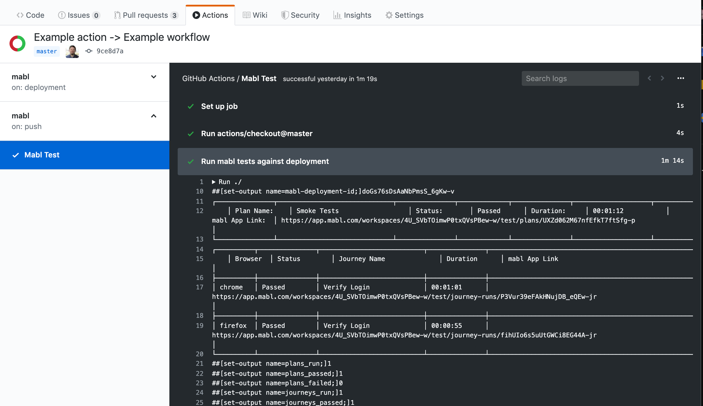Screen dimensions: 703x406
Task: Expand the mabl on: deployment section
Action: (154, 77)
